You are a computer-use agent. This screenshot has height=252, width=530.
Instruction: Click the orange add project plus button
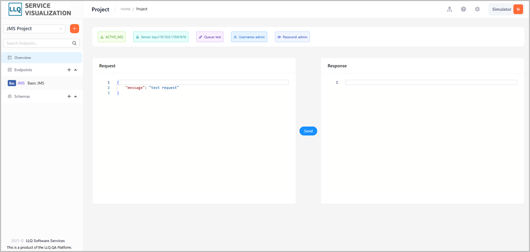(x=74, y=29)
